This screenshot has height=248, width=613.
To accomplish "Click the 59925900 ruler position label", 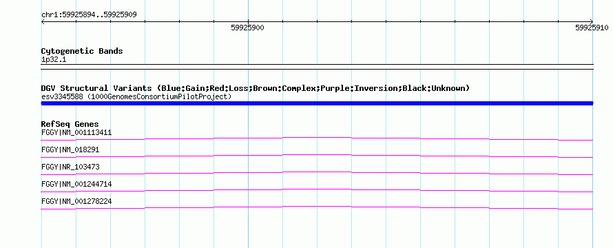I will 247,28.
